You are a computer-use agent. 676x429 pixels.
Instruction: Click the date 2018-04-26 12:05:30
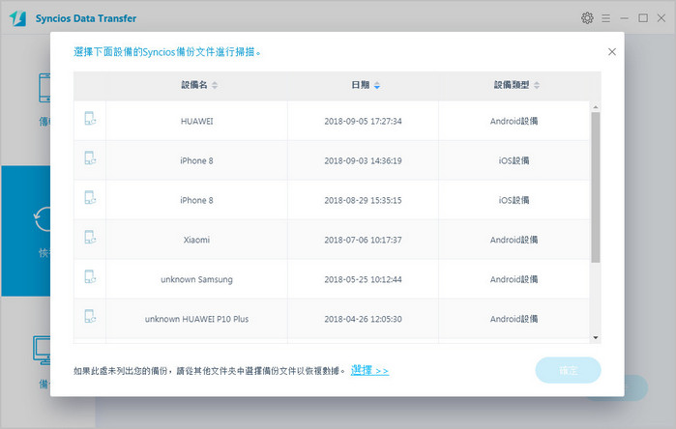pyautogui.click(x=363, y=319)
